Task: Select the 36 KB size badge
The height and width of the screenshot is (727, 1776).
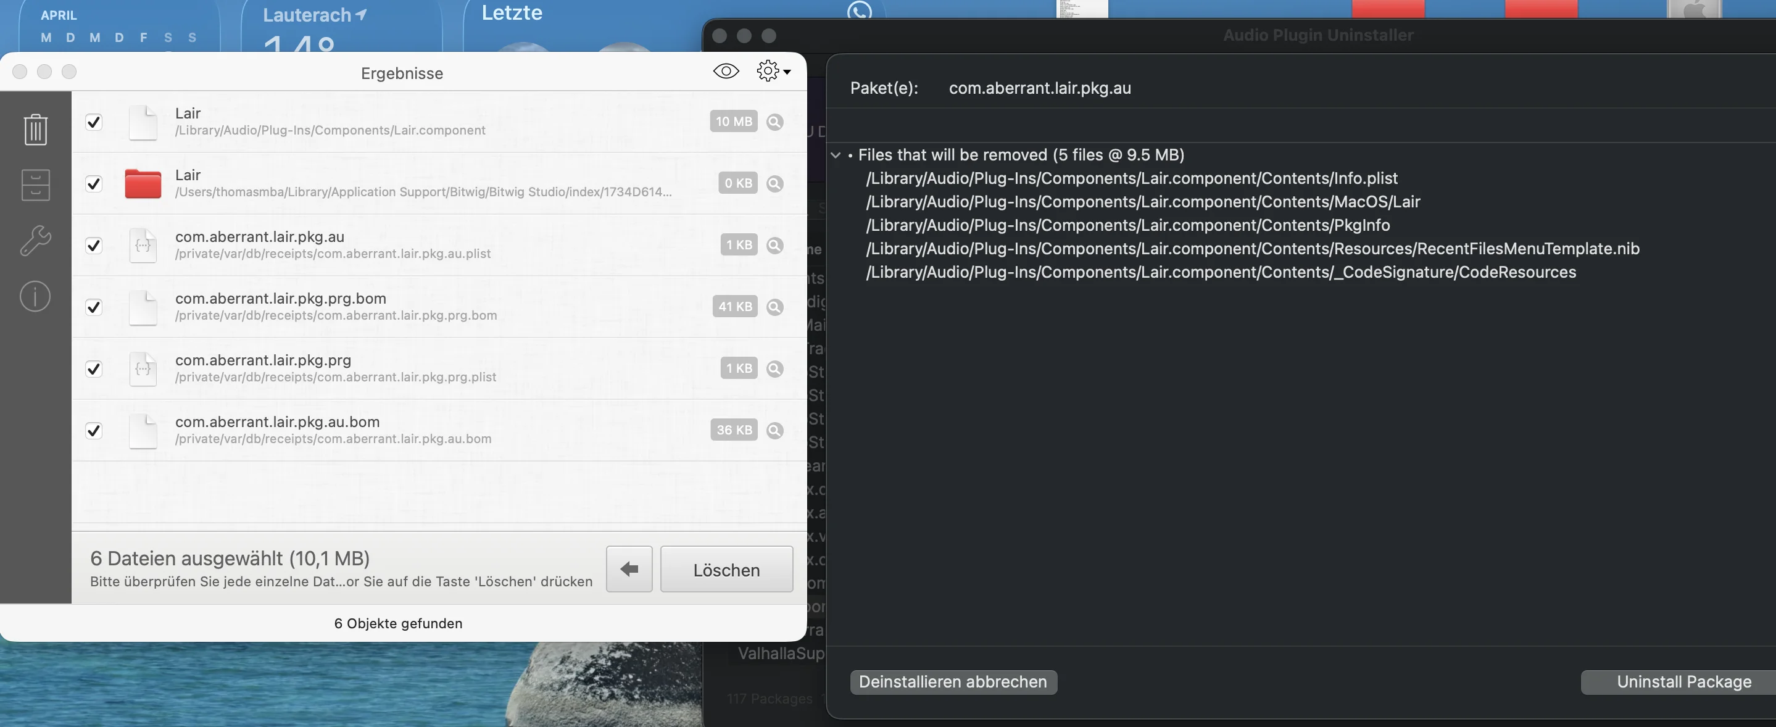Action: coord(734,430)
